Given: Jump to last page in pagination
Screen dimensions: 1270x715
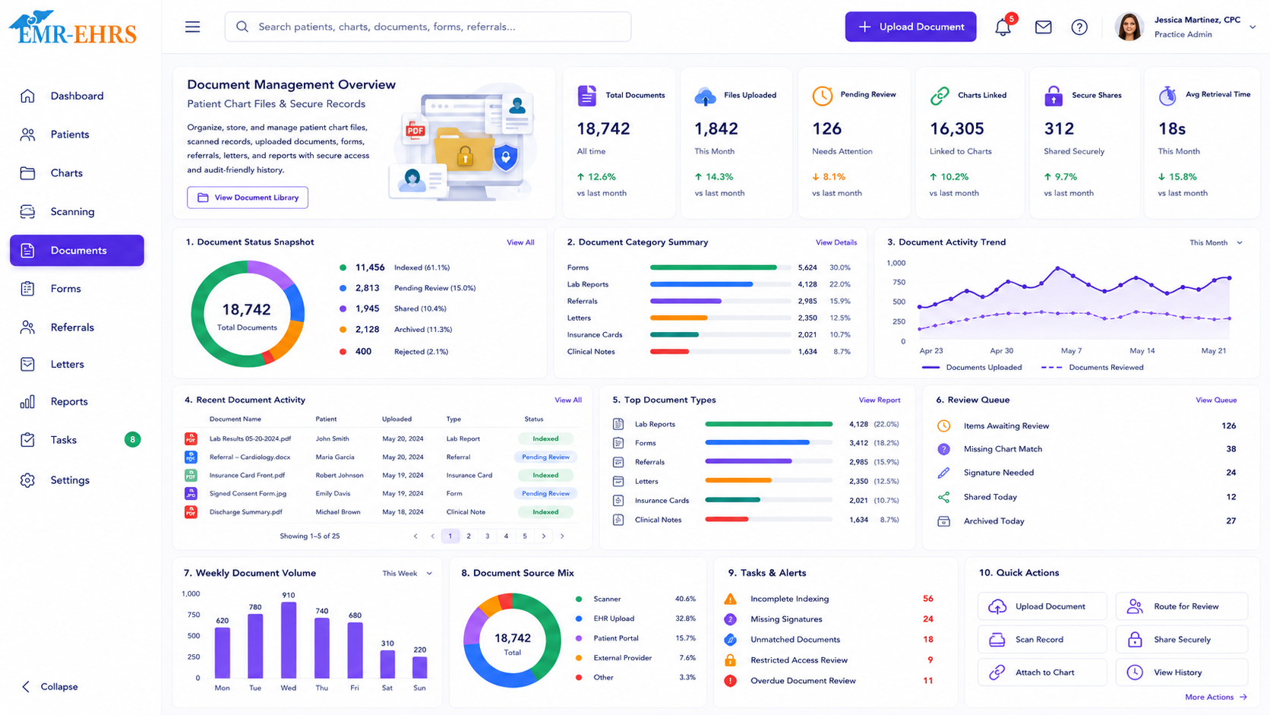Looking at the screenshot, I should pos(562,536).
